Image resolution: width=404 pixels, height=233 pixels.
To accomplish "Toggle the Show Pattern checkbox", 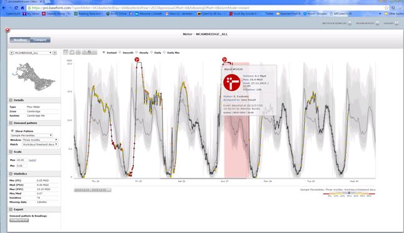I will (12, 131).
